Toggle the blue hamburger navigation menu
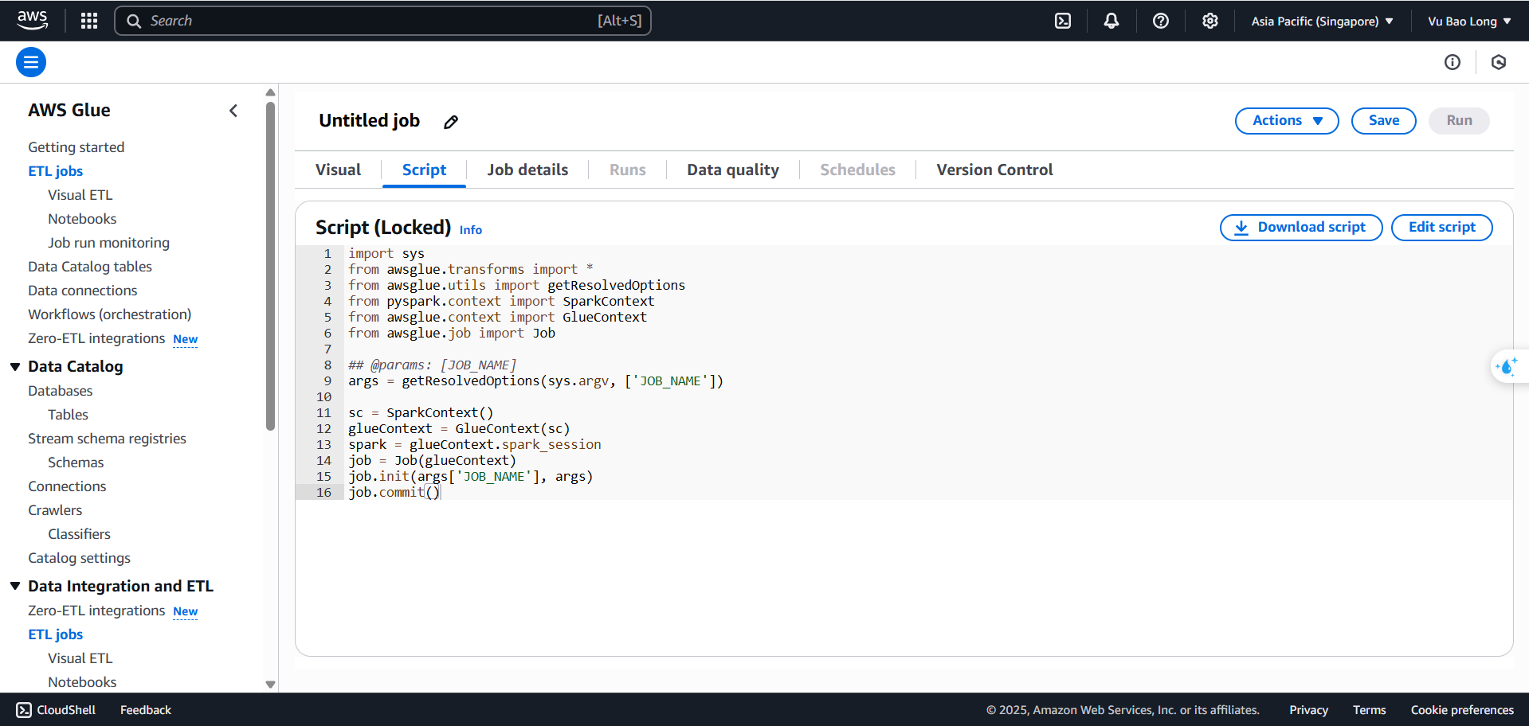 [x=31, y=62]
